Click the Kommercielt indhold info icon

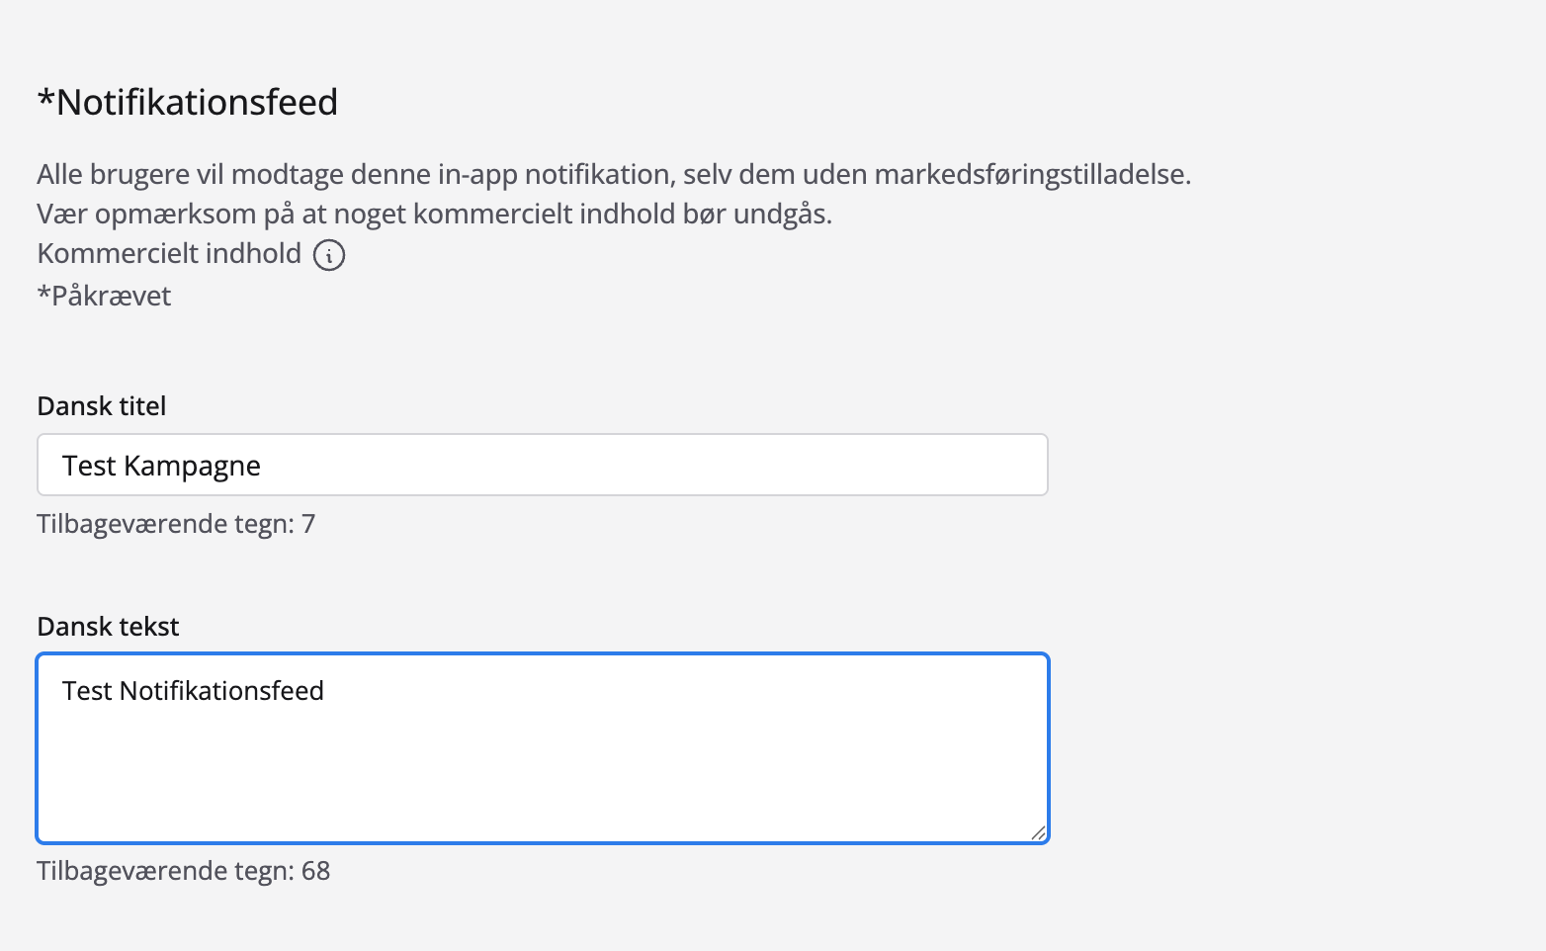329,255
